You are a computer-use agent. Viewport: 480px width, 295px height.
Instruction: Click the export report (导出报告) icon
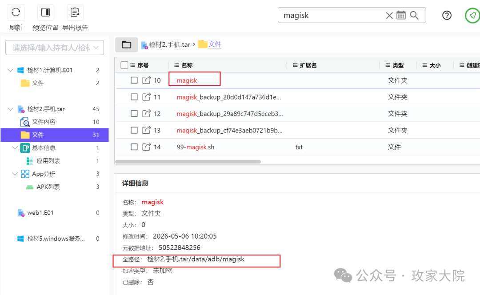(x=75, y=12)
